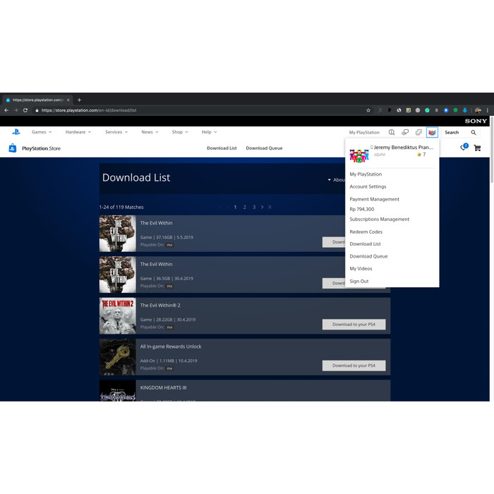This screenshot has height=494, width=494.
Task: Click the PlayStation Store bag icon
Action: (x=13, y=148)
